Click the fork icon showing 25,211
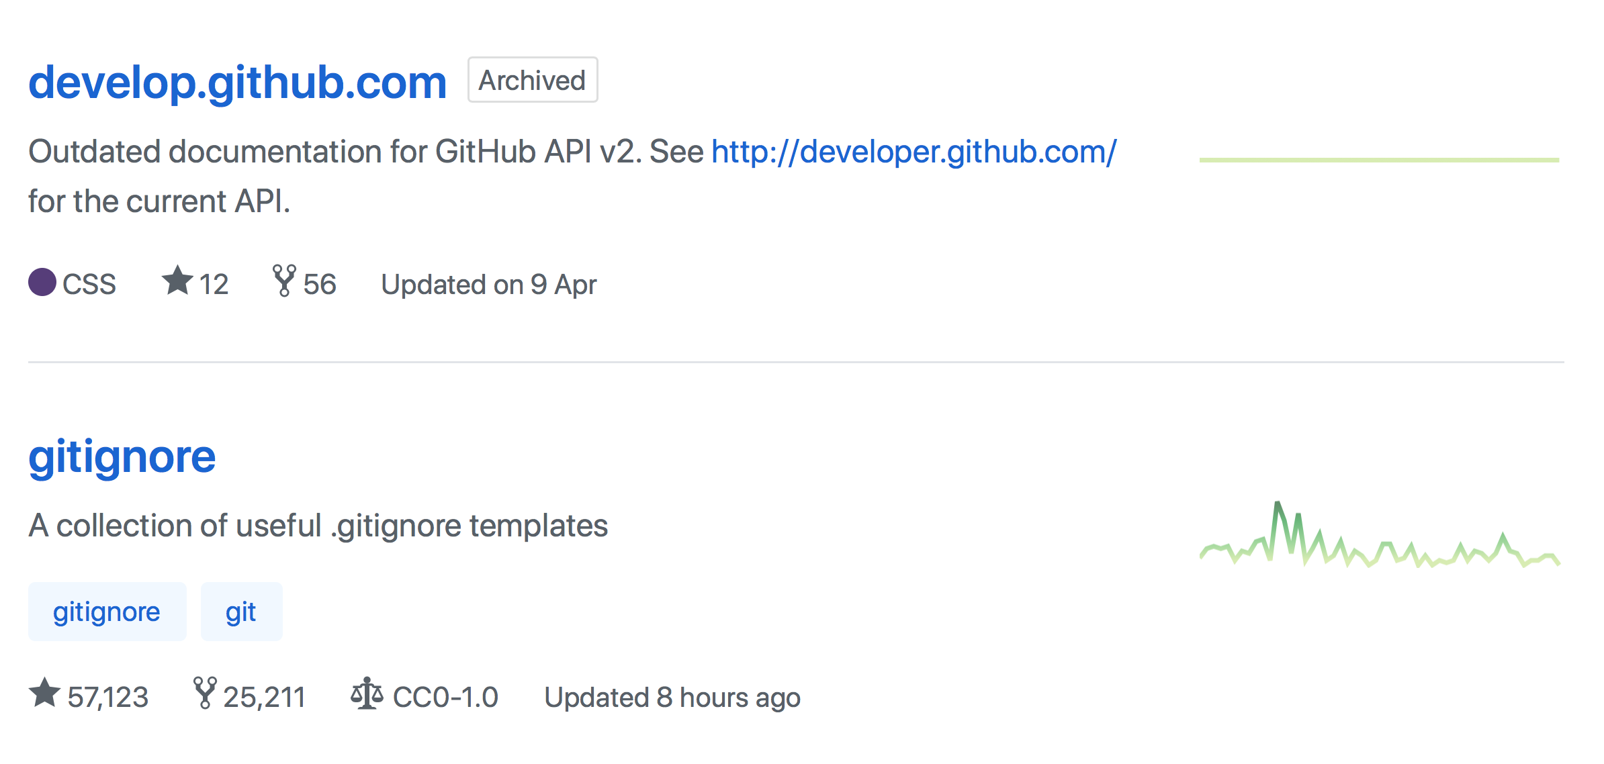Image resolution: width=1604 pixels, height=764 pixels. click(x=205, y=694)
